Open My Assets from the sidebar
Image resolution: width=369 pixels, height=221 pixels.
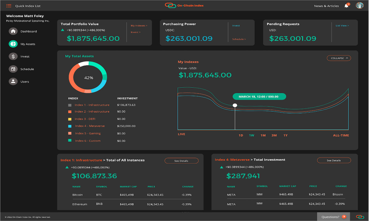coord(13,44)
